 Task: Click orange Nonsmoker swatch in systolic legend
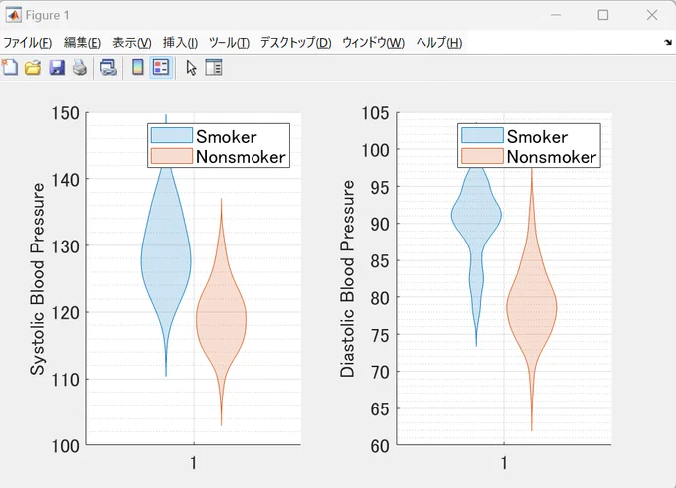pos(172,156)
